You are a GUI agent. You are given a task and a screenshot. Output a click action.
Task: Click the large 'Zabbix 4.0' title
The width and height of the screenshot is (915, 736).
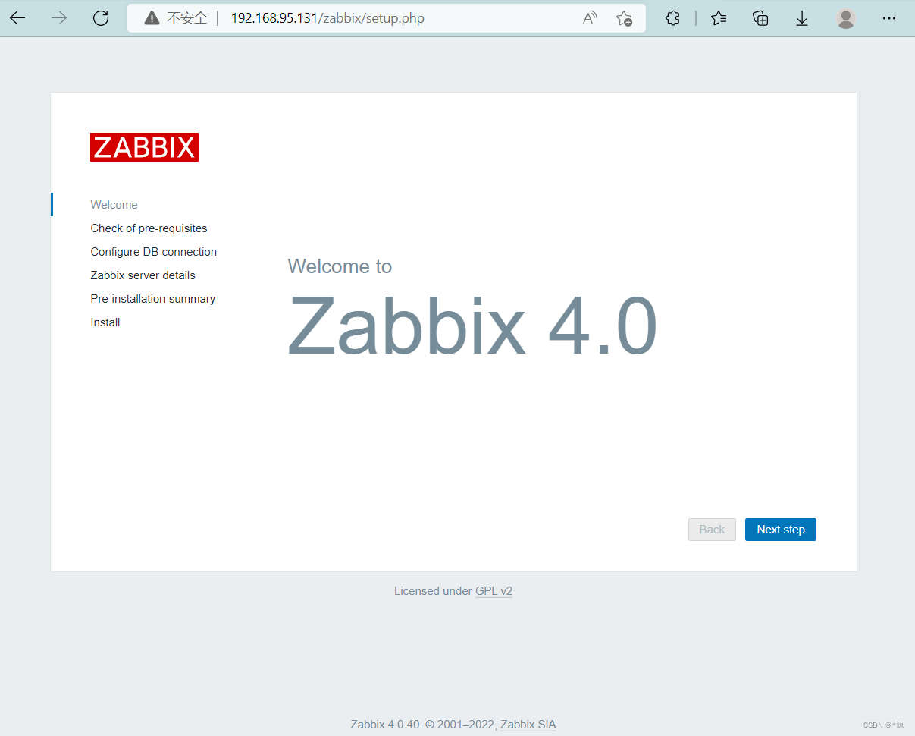(472, 326)
